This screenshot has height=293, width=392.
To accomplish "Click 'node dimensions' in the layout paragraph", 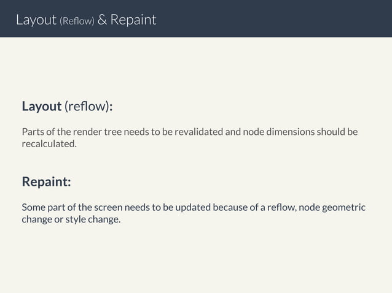I will click(279, 132).
